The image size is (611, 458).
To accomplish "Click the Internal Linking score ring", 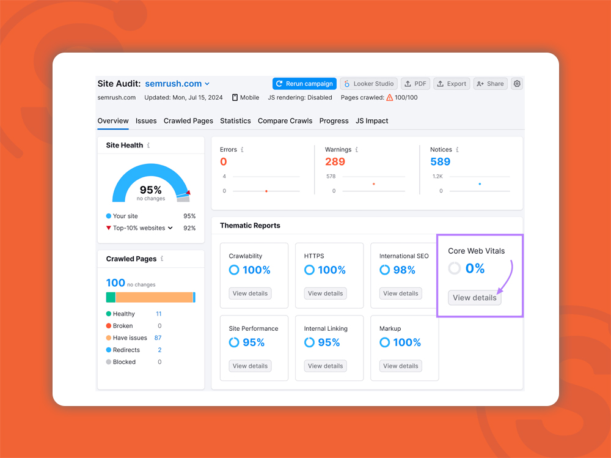I will [309, 342].
